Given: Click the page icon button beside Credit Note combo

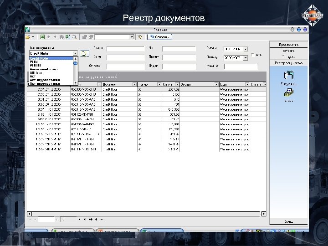Looking at the screenshot, I should [x=84, y=54].
